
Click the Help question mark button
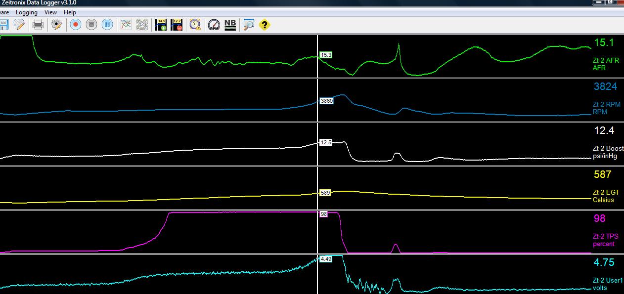click(x=264, y=24)
